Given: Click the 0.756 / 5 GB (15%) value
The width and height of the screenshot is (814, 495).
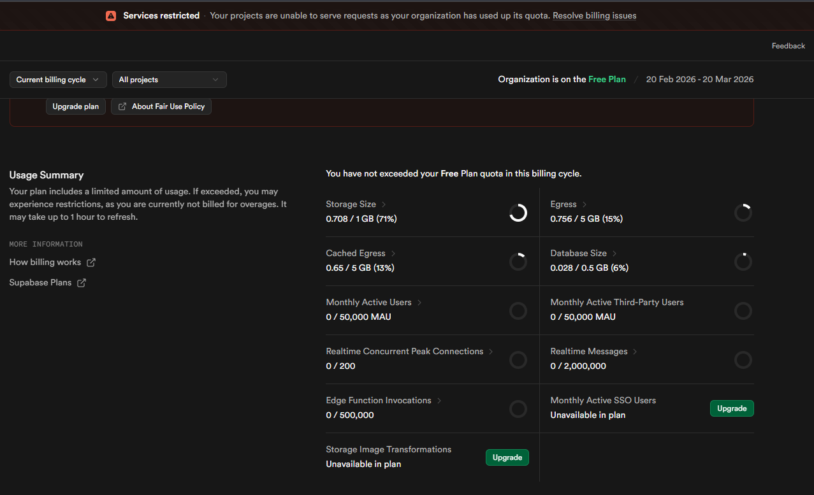Looking at the screenshot, I should click(x=586, y=219).
